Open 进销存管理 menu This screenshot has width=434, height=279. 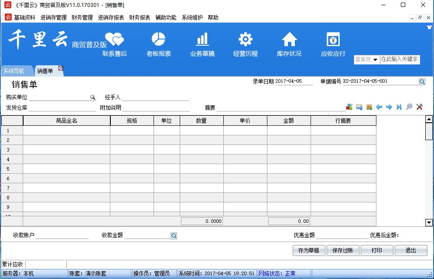click(53, 18)
